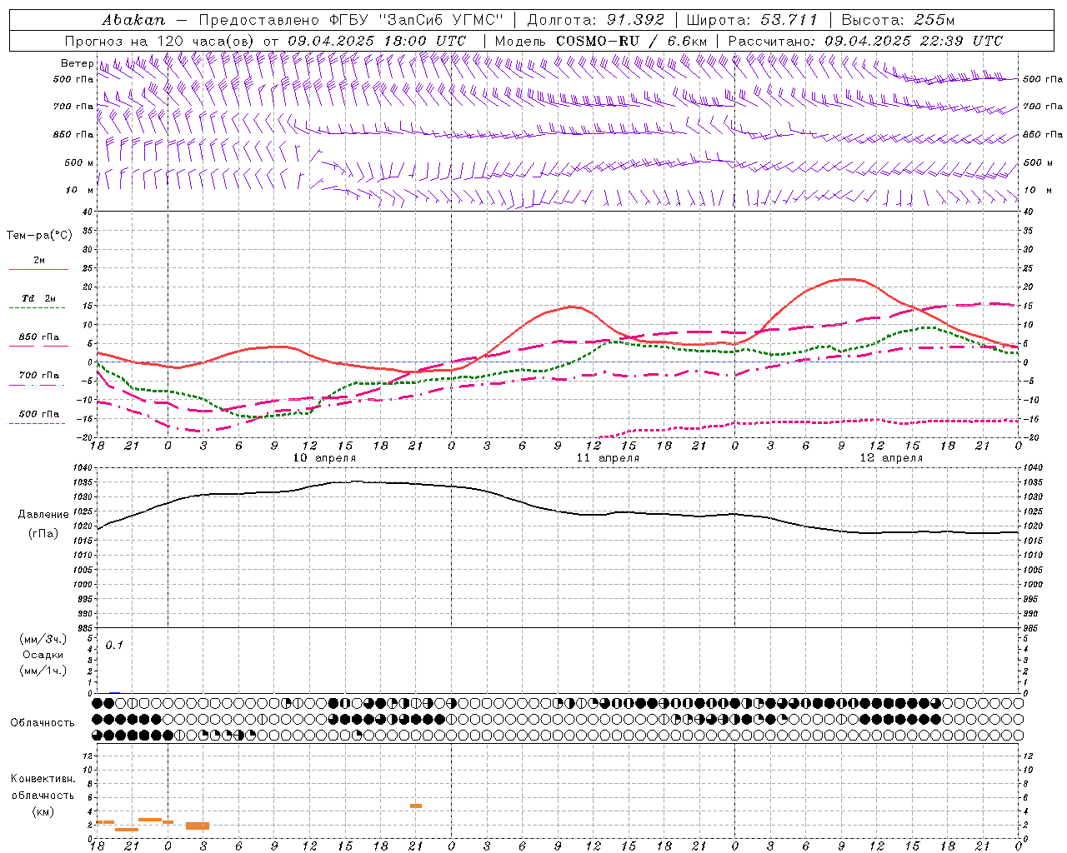Click the "Долгота: 91.392" header value
The image size is (1067, 853).
coord(595,19)
